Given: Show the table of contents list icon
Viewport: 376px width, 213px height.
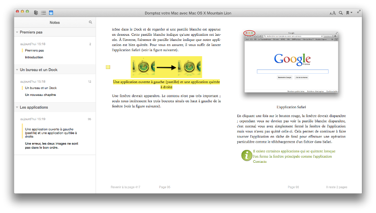Looking at the screenshot, I should point(44,13).
